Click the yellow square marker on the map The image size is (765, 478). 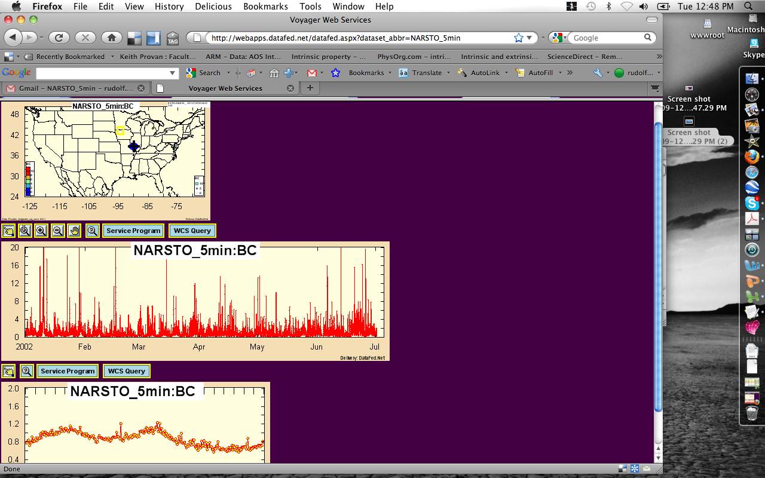tap(120, 131)
